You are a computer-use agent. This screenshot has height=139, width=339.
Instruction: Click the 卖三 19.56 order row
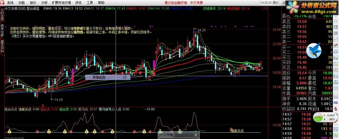click(307, 32)
